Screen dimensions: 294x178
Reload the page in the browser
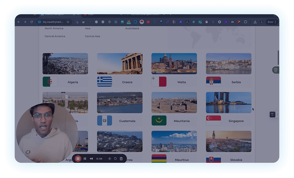tap(32, 22)
